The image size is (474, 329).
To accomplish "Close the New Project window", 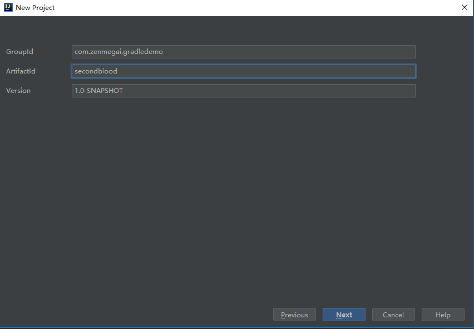I will coord(465,7).
